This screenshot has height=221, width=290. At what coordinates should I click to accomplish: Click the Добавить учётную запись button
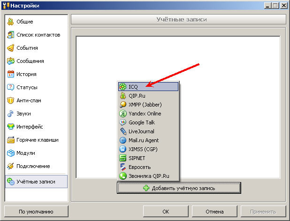click(179, 188)
